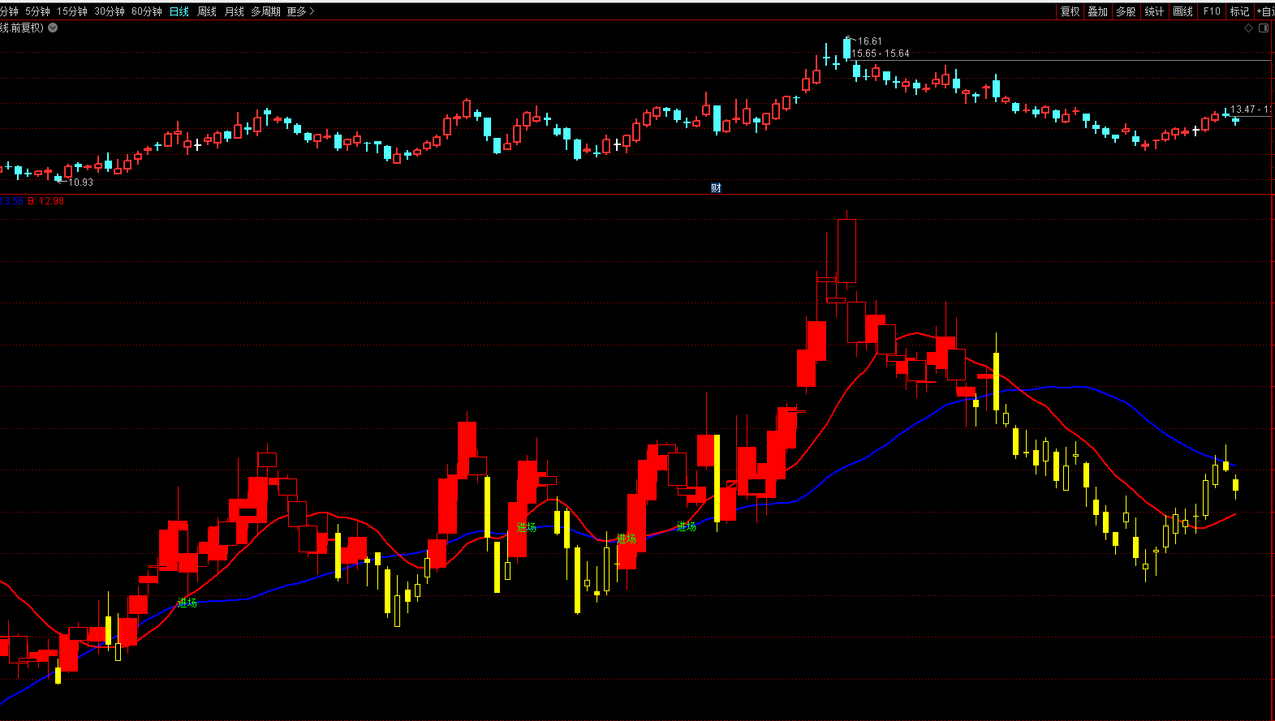1275x721 pixels.
Task: Click the 叠加 overlay button
Action: click(1098, 11)
